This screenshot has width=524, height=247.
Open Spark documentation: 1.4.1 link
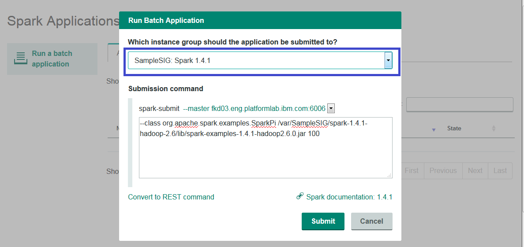pos(349,197)
